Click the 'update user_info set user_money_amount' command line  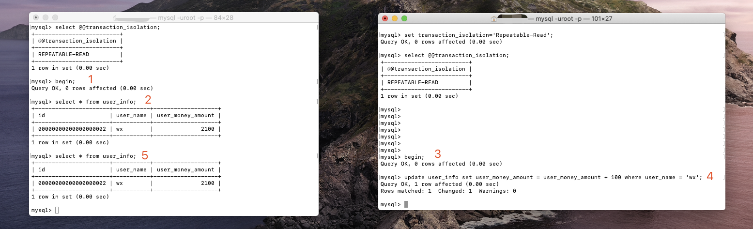[553, 177]
